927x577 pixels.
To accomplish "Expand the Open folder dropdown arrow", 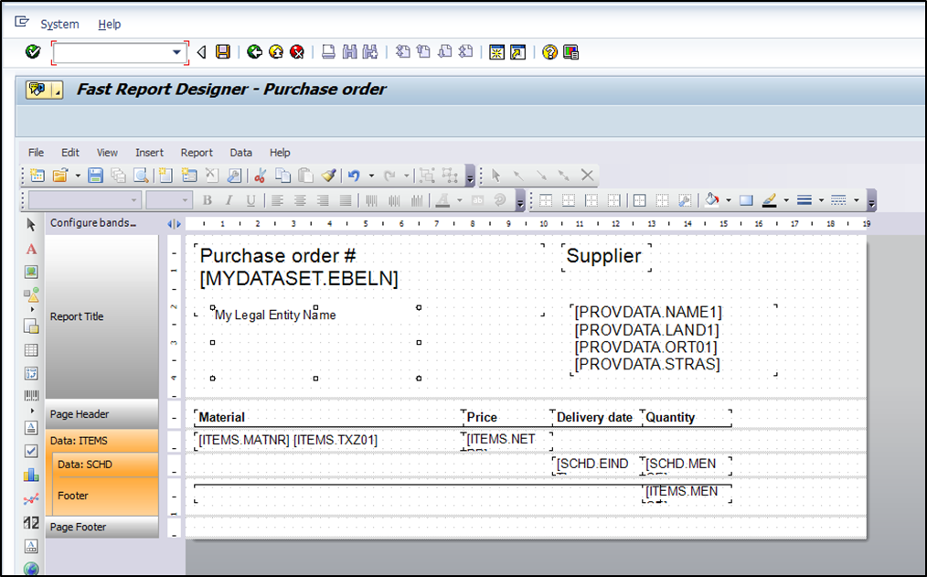I will click(x=78, y=176).
